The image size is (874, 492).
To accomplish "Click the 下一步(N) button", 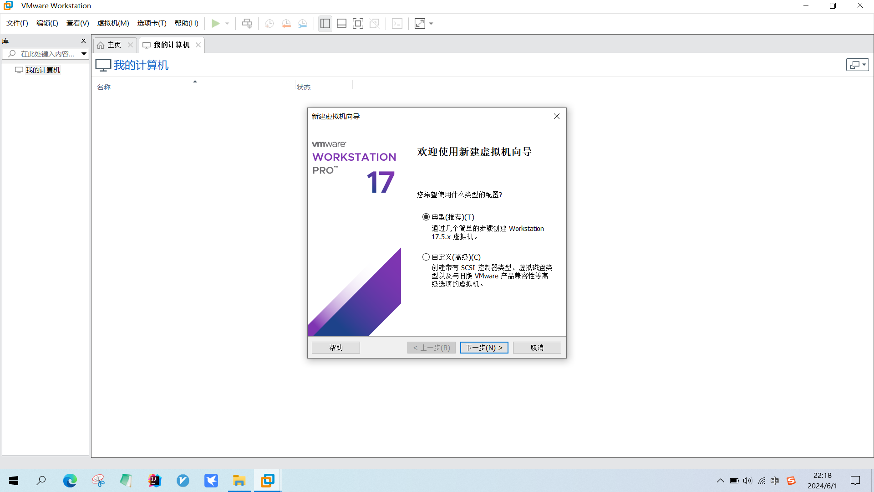I will pyautogui.click(x=484, y=348).
